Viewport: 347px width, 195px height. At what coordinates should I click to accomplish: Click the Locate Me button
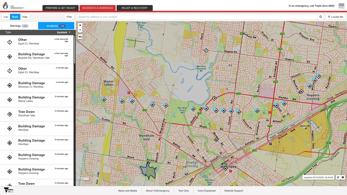tap(335, 16)
